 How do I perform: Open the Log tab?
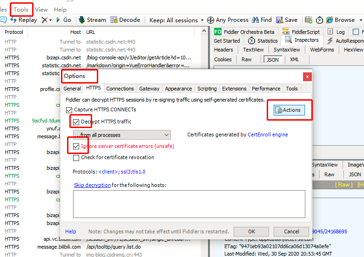[337, 32]
